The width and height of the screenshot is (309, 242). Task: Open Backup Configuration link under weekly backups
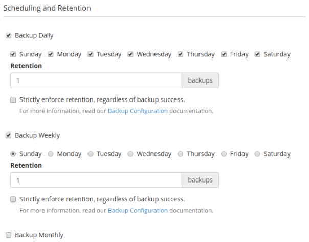138,210
